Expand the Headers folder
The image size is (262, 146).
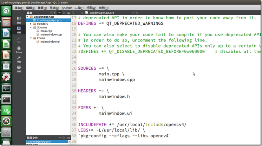tap(31, 24)
